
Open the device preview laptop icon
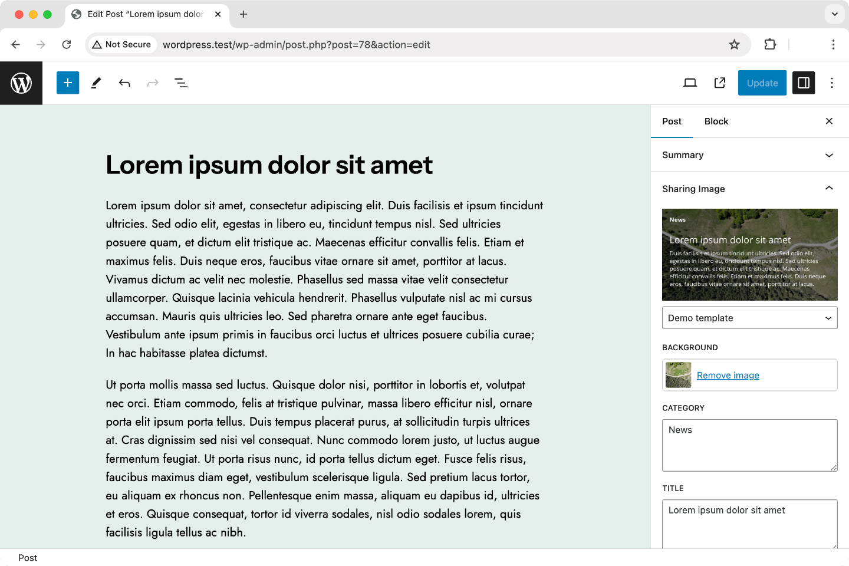pyautogui.click(x=690, y=83)
